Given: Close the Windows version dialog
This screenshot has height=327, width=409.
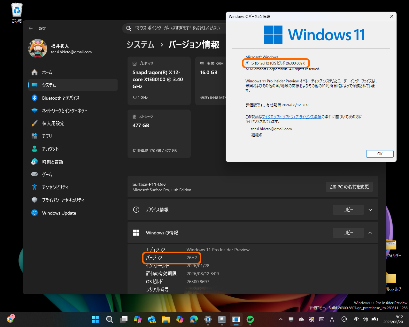Looking at the screenshot, I should pyautogui.click(x=391, y=16).
